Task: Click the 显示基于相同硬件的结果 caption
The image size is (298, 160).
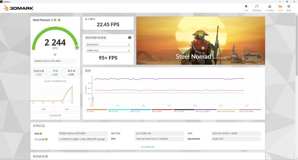Action: (x=55, y=81)
